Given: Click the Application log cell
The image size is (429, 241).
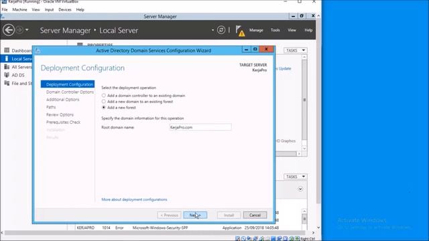Looking at the screenshot, I should (232, 228).
